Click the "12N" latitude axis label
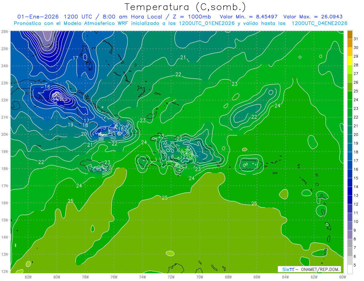 click(x=4, y=271)
